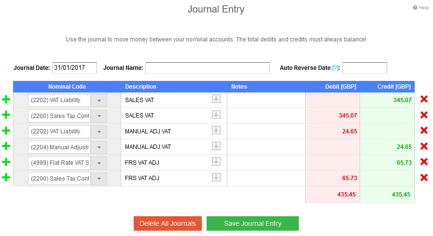
Task: Save the journal entry
Action: [x=252, y=223]
